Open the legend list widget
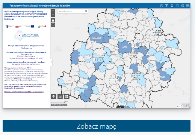195x135 pixels. pos(60,96)
